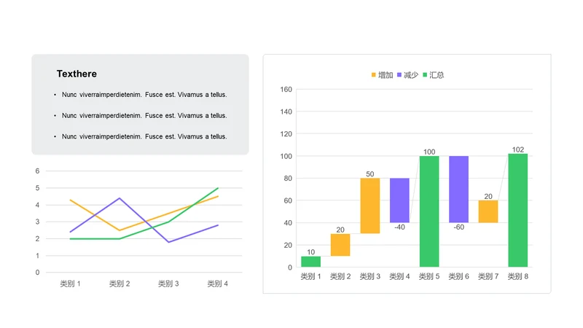Click the orange bar above 类别 7

[x=488, y=211]
